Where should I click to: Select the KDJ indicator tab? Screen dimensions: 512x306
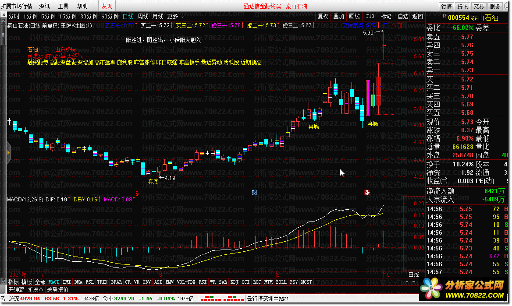234,282
